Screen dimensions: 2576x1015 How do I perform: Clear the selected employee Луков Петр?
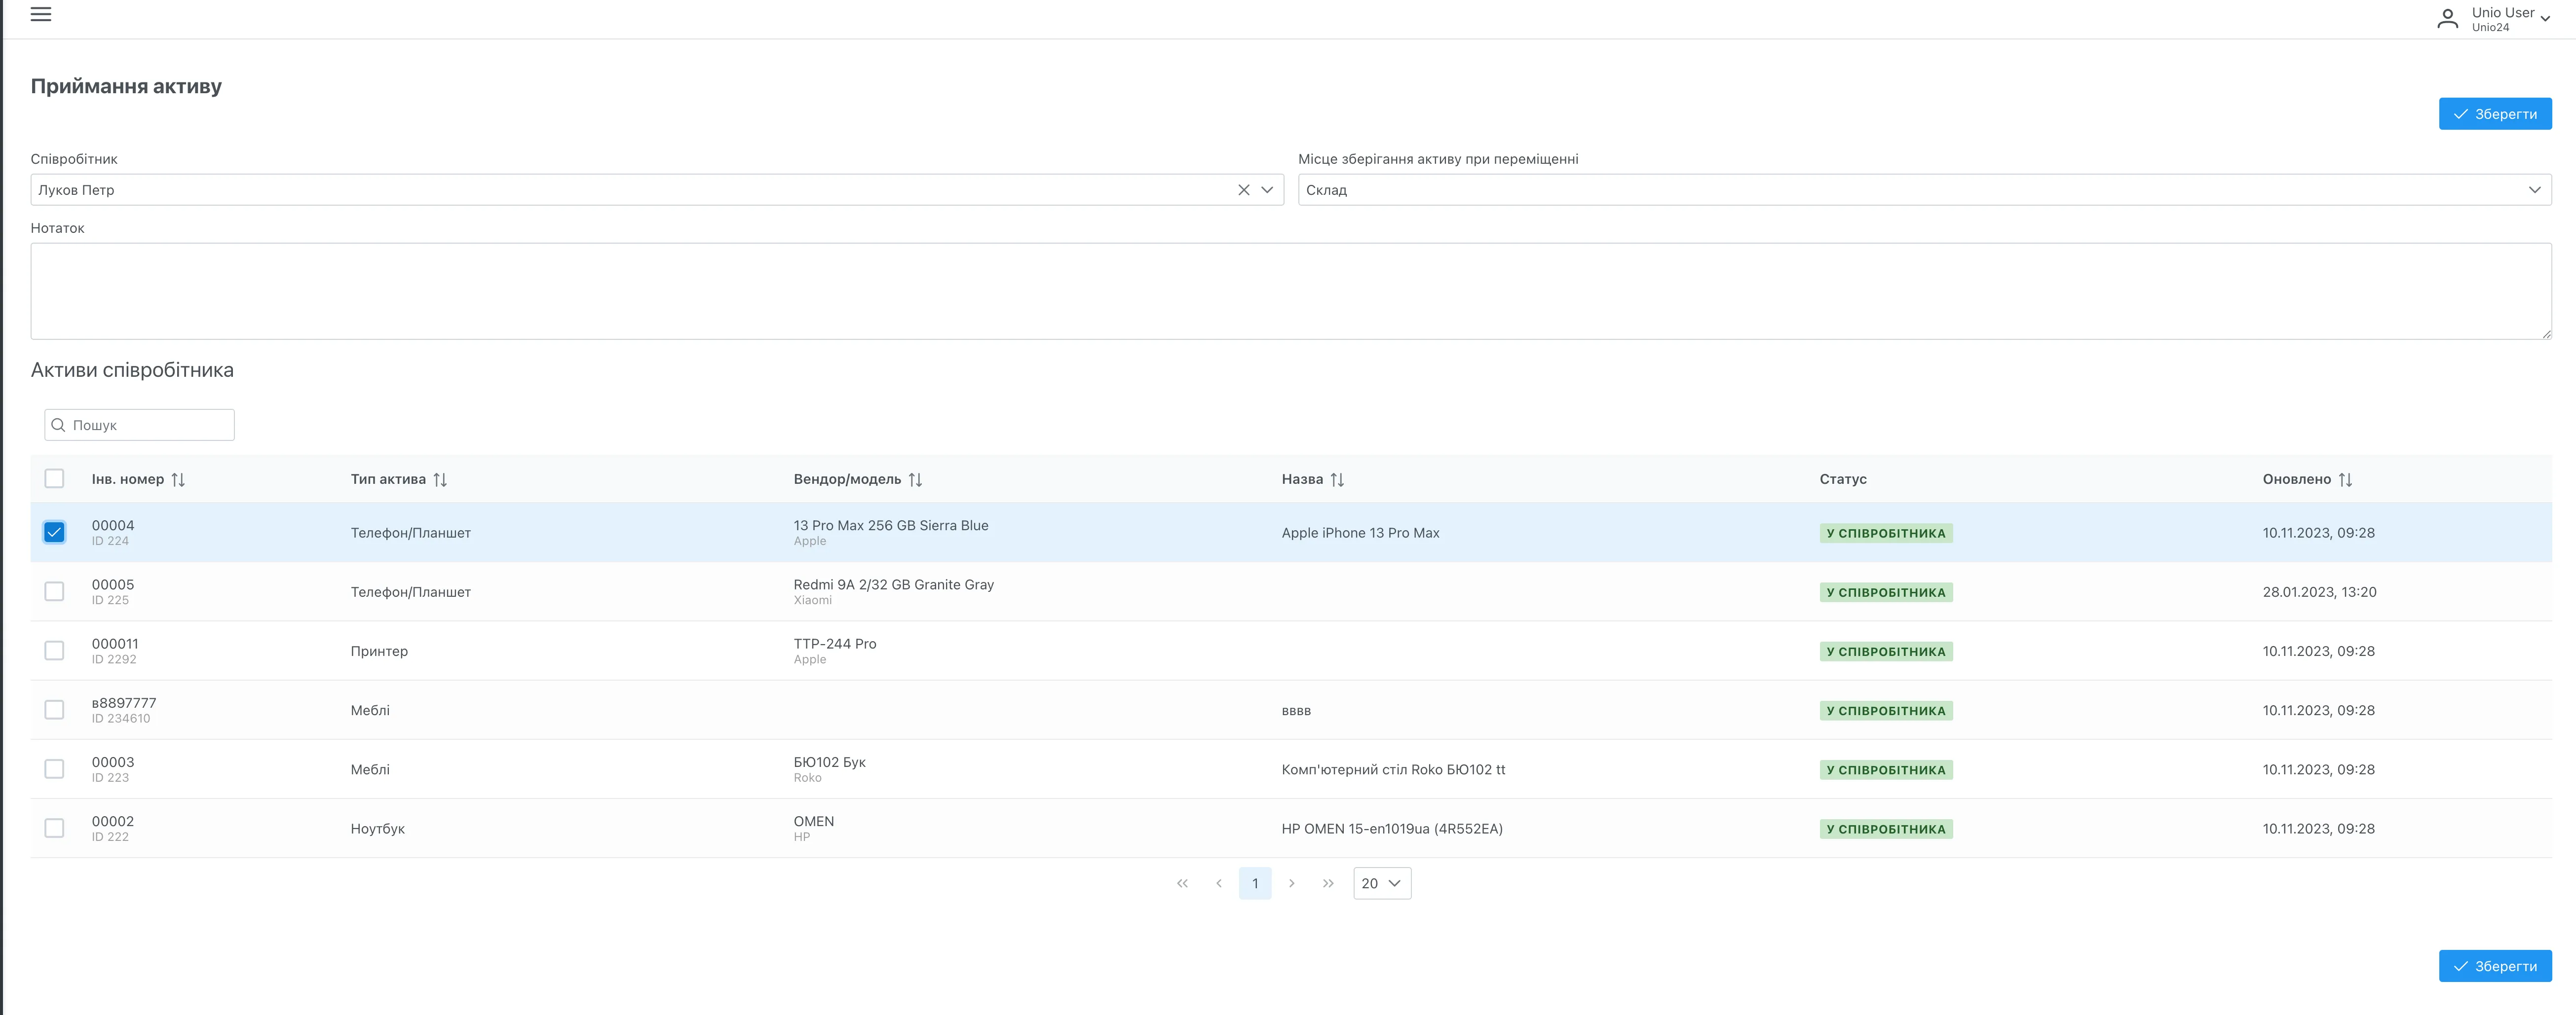tap(1243, 190)
